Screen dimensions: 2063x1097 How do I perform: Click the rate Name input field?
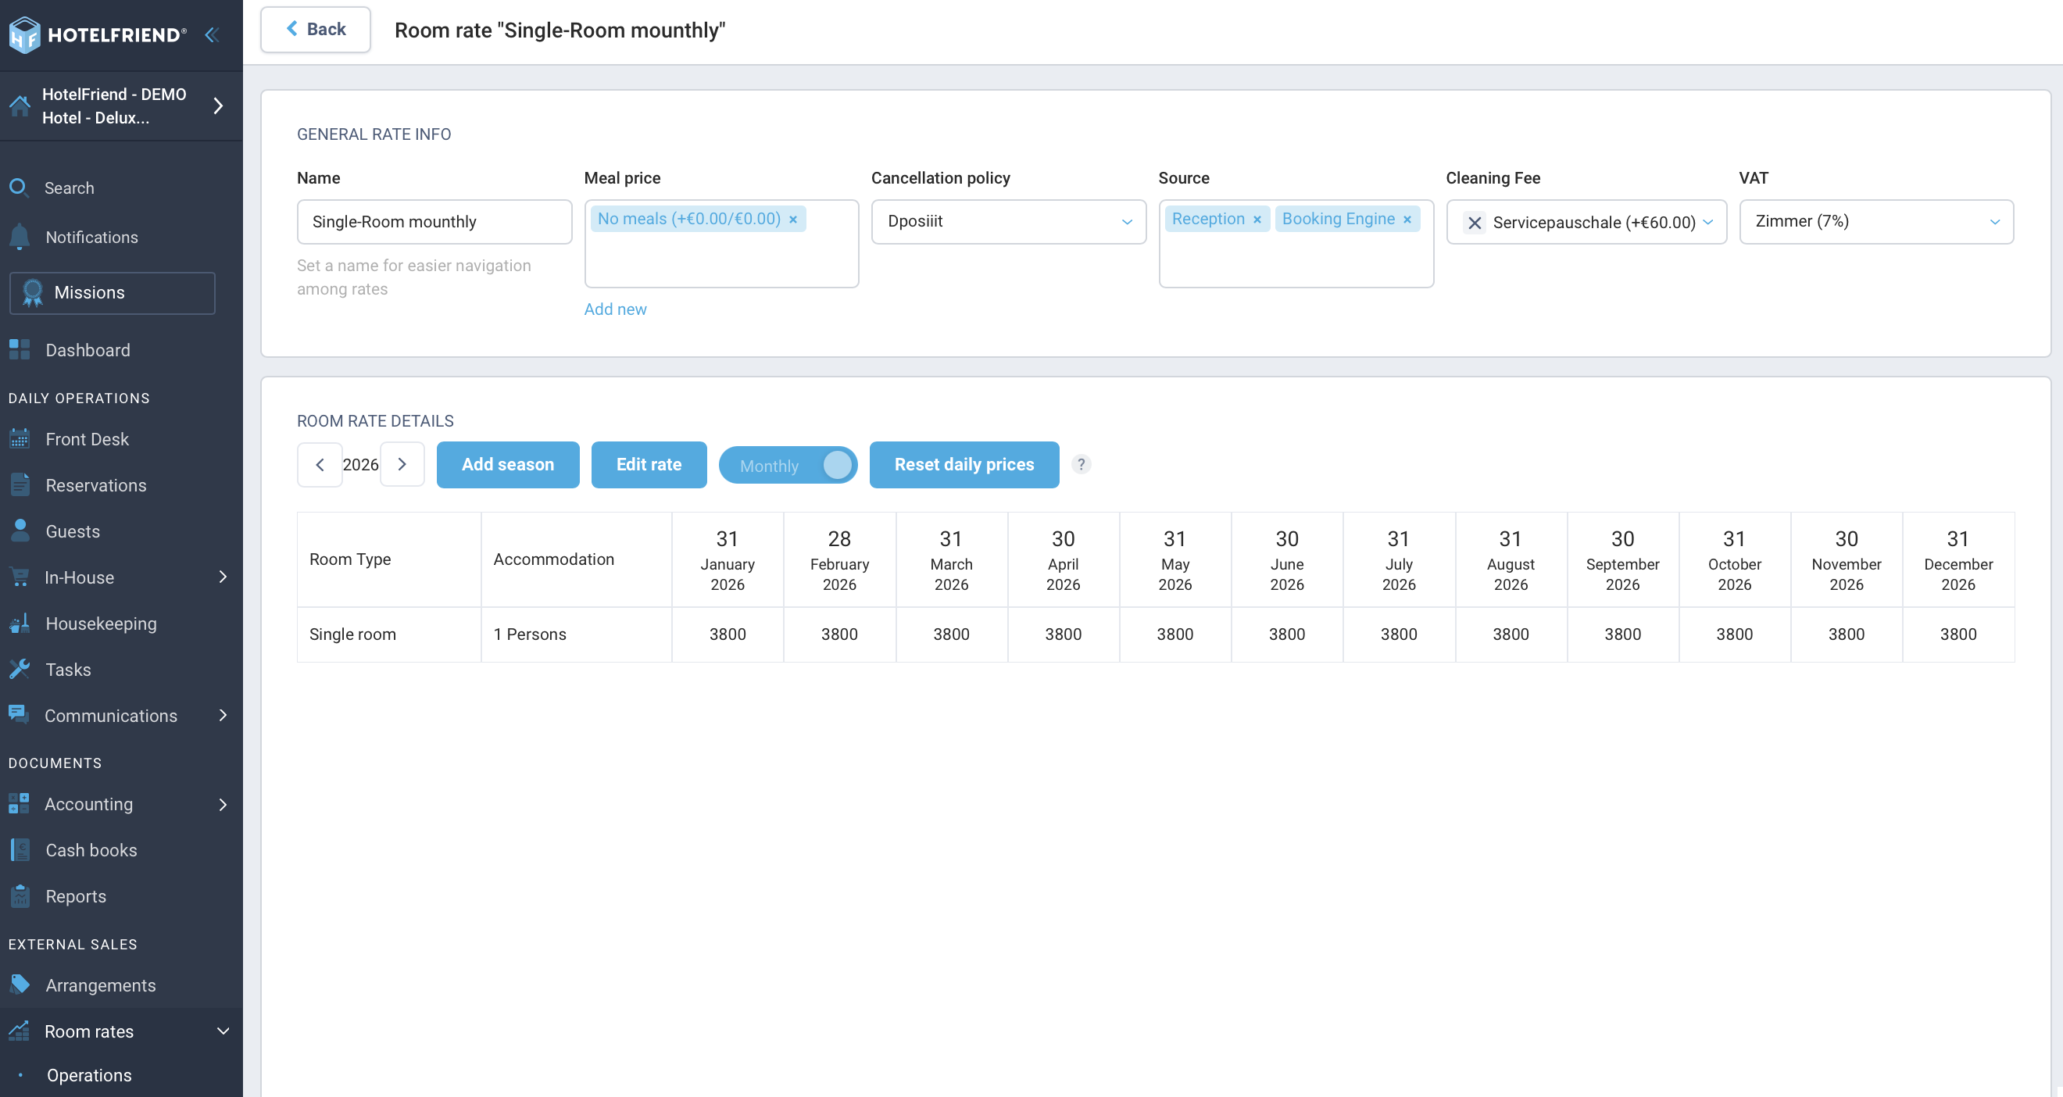[x=434, y=222]
